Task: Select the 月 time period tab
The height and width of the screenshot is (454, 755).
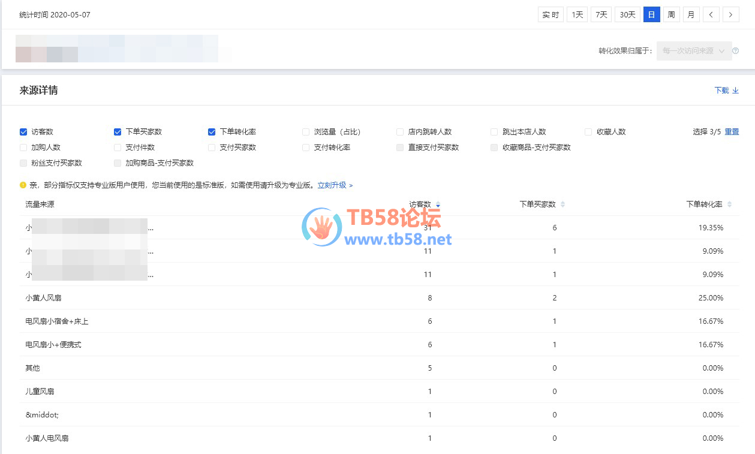Action: point(691,15)
